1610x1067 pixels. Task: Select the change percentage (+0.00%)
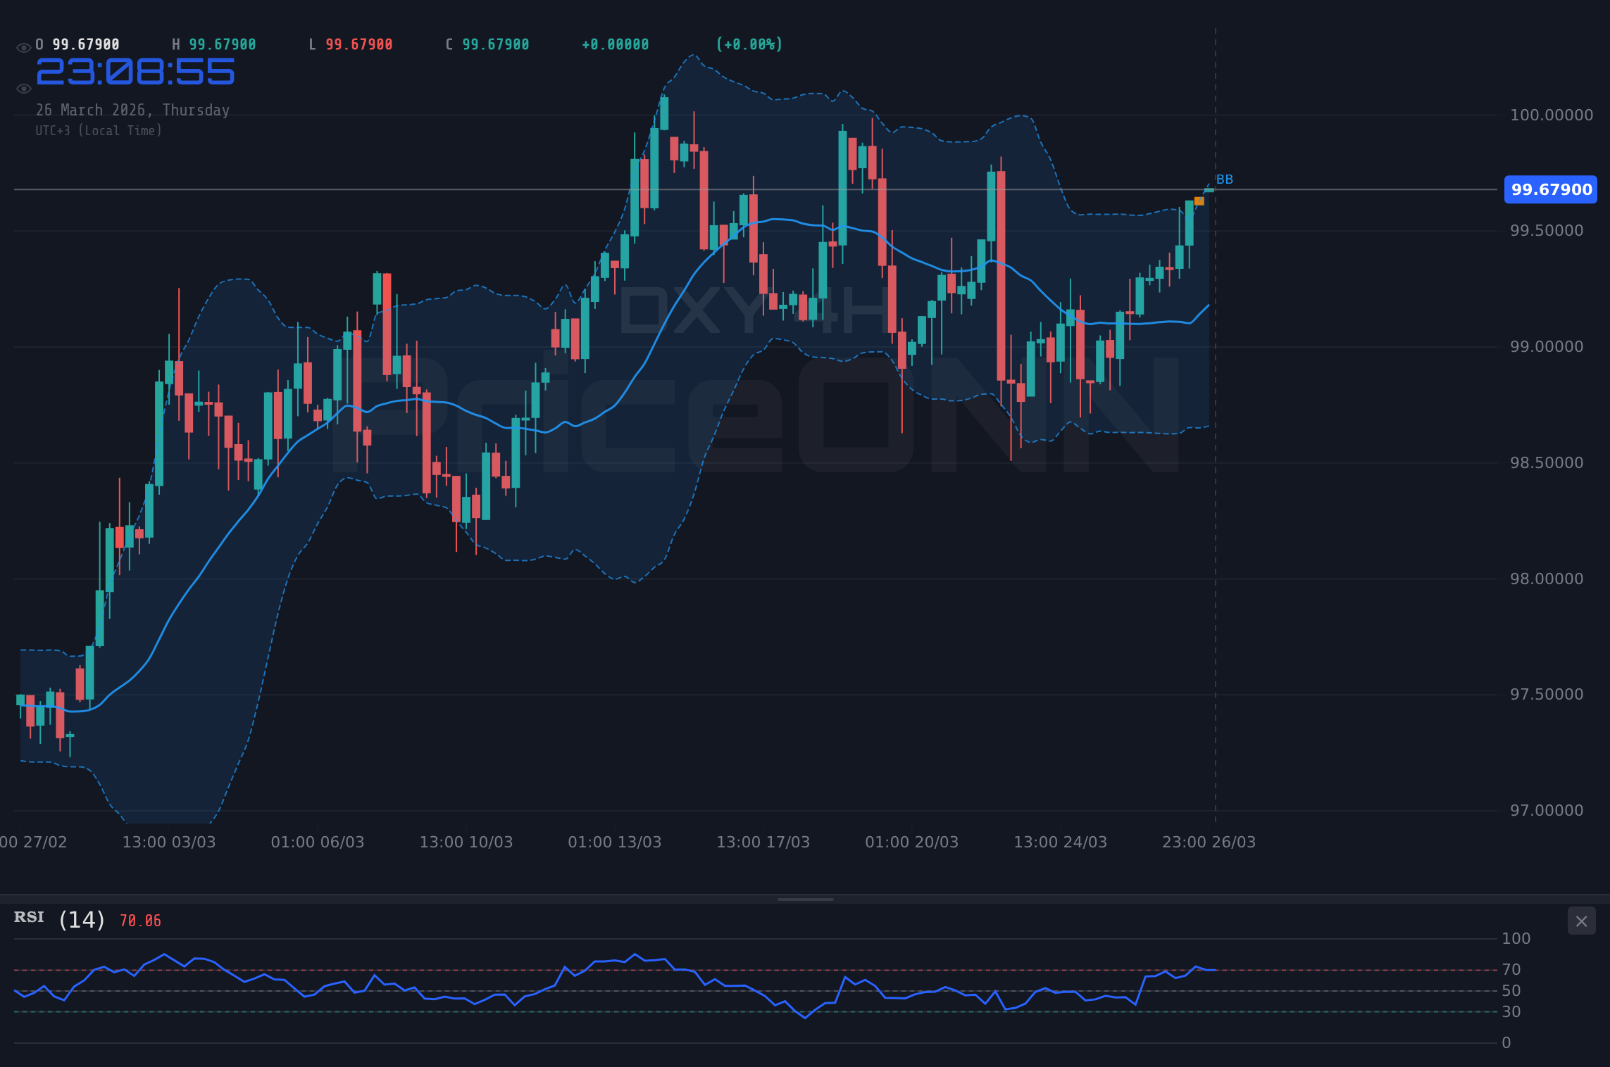click(x=749, y=44)
